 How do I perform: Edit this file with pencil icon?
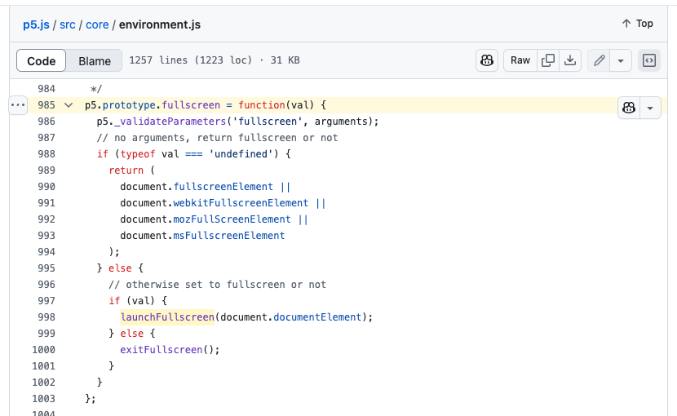coord(599,60)
